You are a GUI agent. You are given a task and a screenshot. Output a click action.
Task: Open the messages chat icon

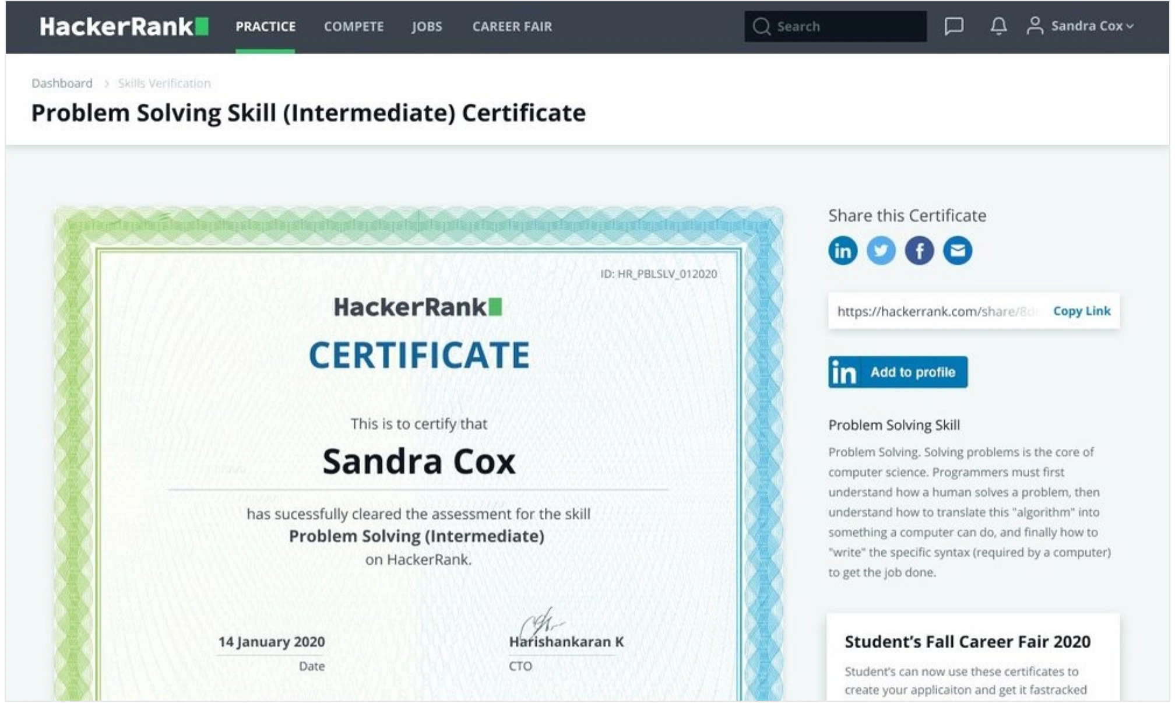coord(954,26)
